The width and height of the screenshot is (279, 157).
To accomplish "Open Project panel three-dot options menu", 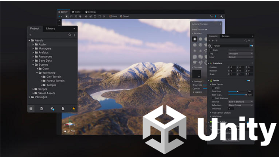I will pyautogui.click(x=74, y=35).
